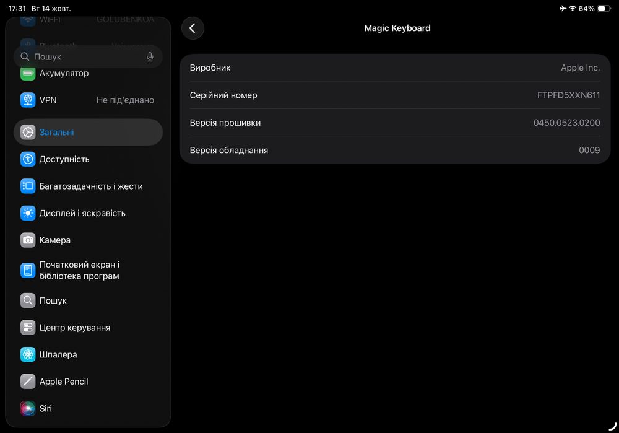Screen dimensions: 619x433
Task: Tap the Центр керування toggles icon
Action: pos(28,328)
